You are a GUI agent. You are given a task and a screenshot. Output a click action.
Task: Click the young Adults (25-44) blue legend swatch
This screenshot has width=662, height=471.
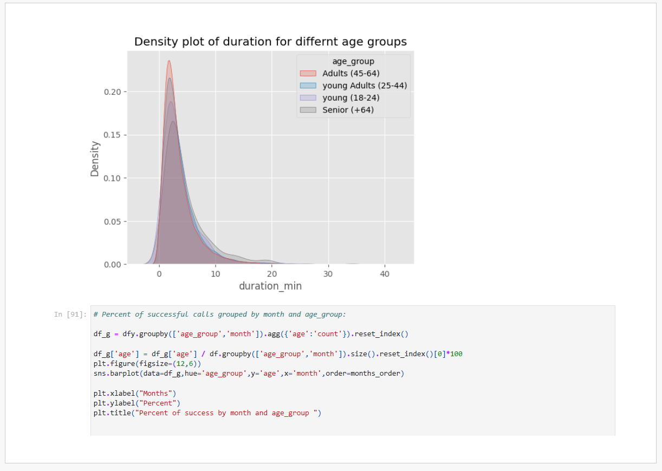tap(308, 86)
